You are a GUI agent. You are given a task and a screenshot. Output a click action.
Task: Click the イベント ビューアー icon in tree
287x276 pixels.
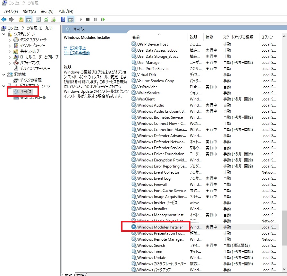point(16,46)
